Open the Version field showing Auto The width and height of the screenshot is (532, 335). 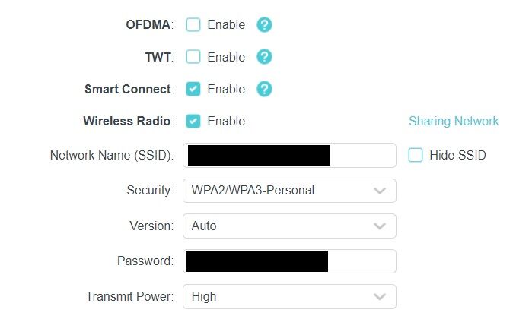click(x=289, y=226)
